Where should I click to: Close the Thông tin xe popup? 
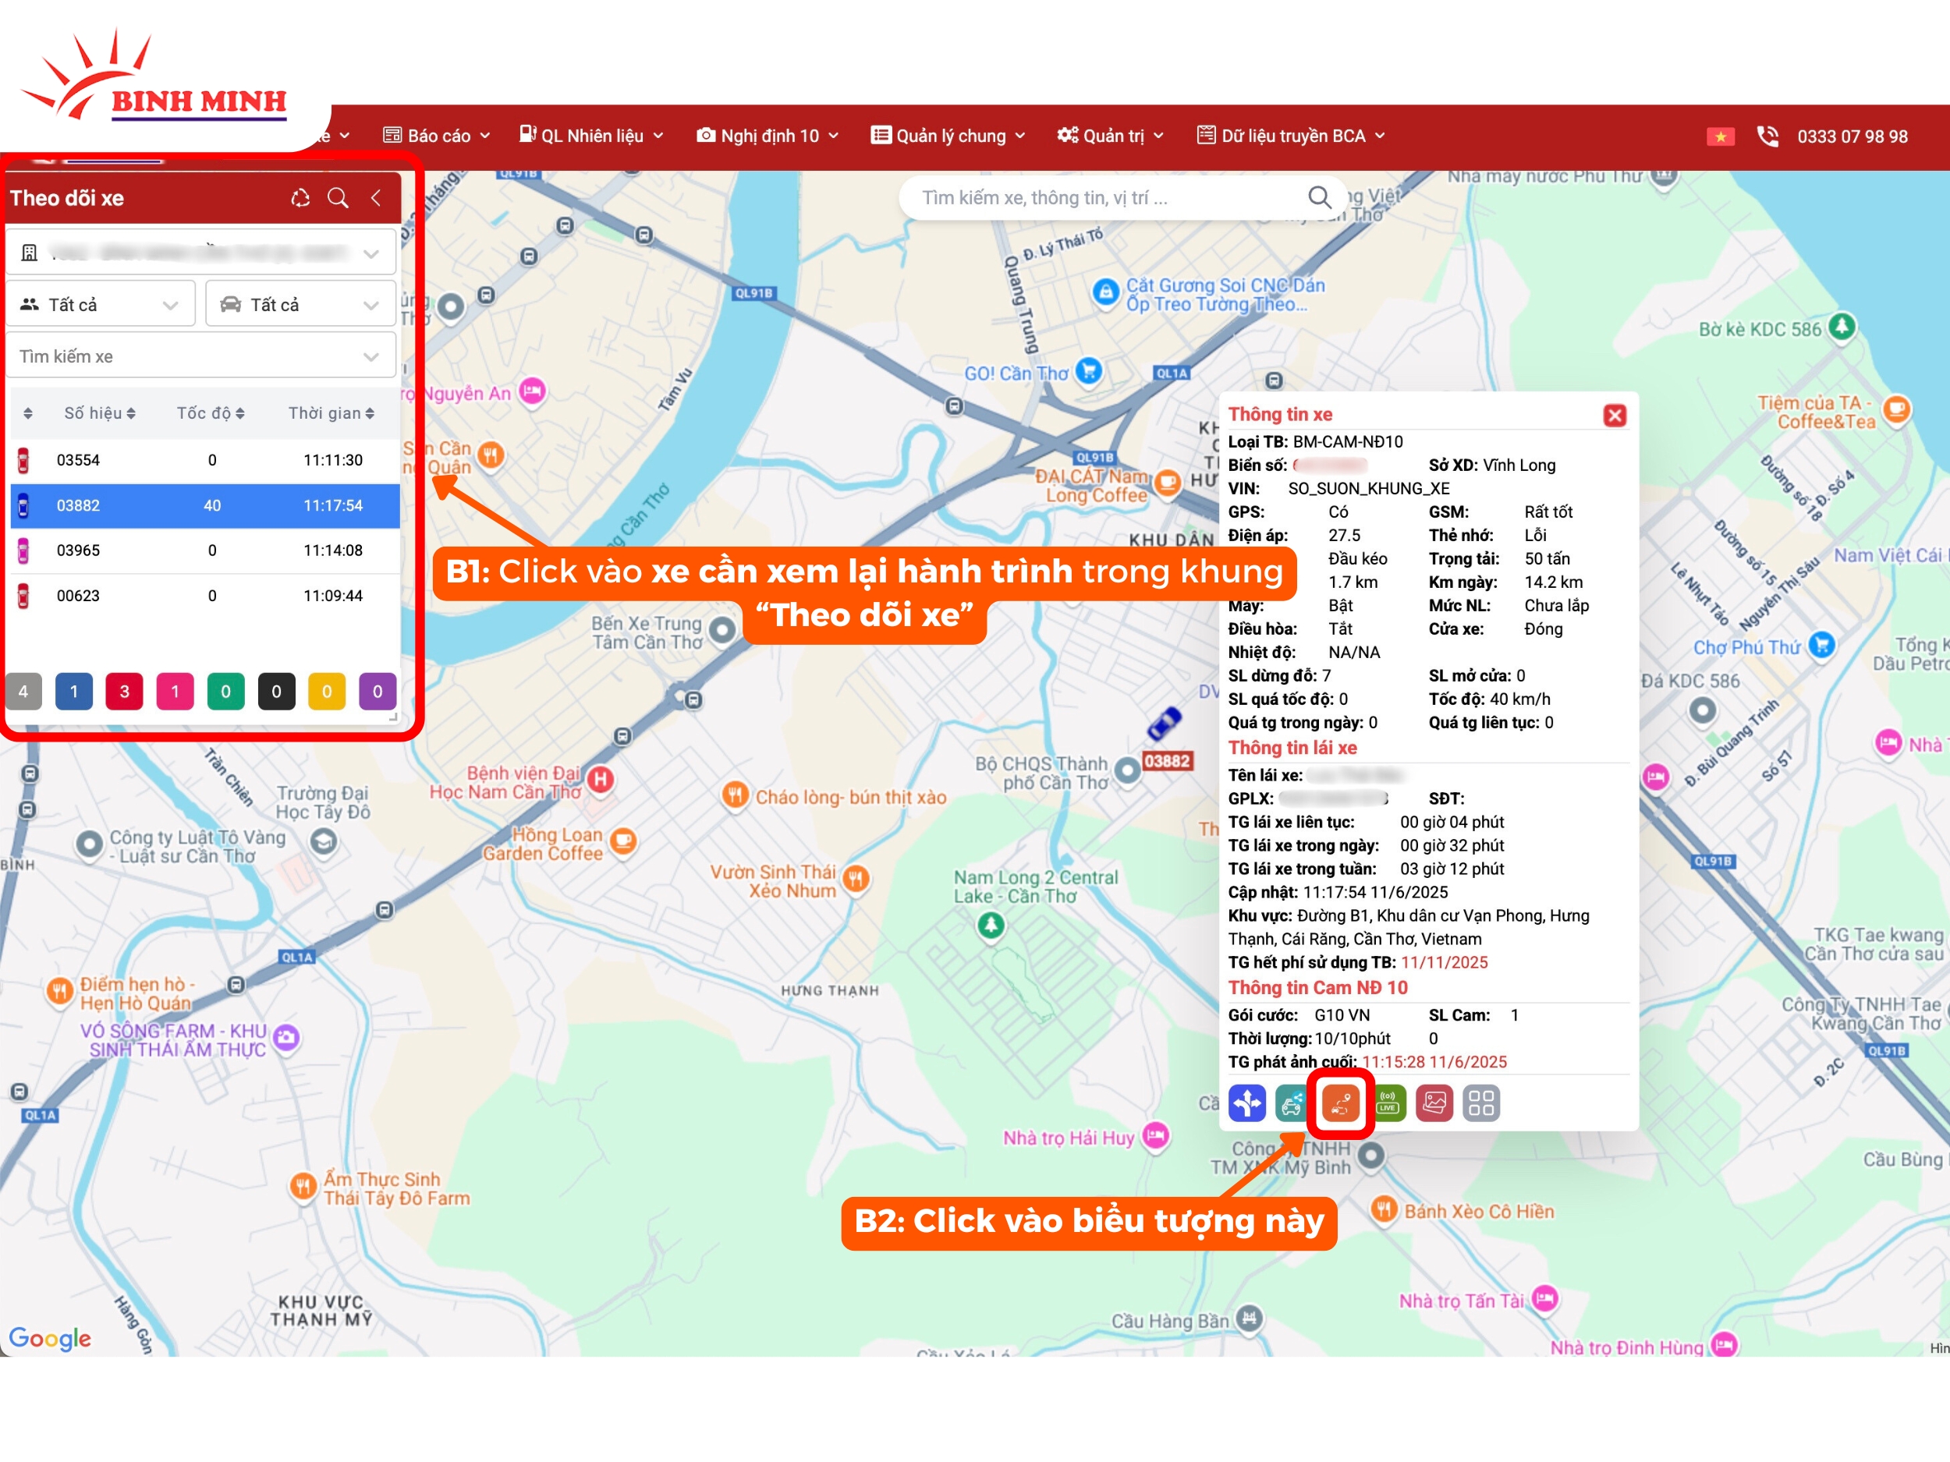(x=1614, y=415)
